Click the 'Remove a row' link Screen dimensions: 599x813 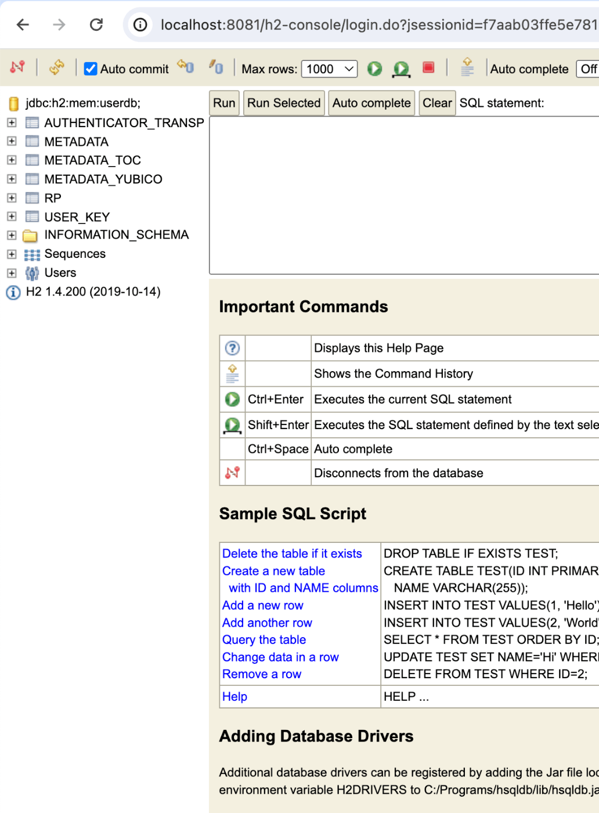click(262, 674)
